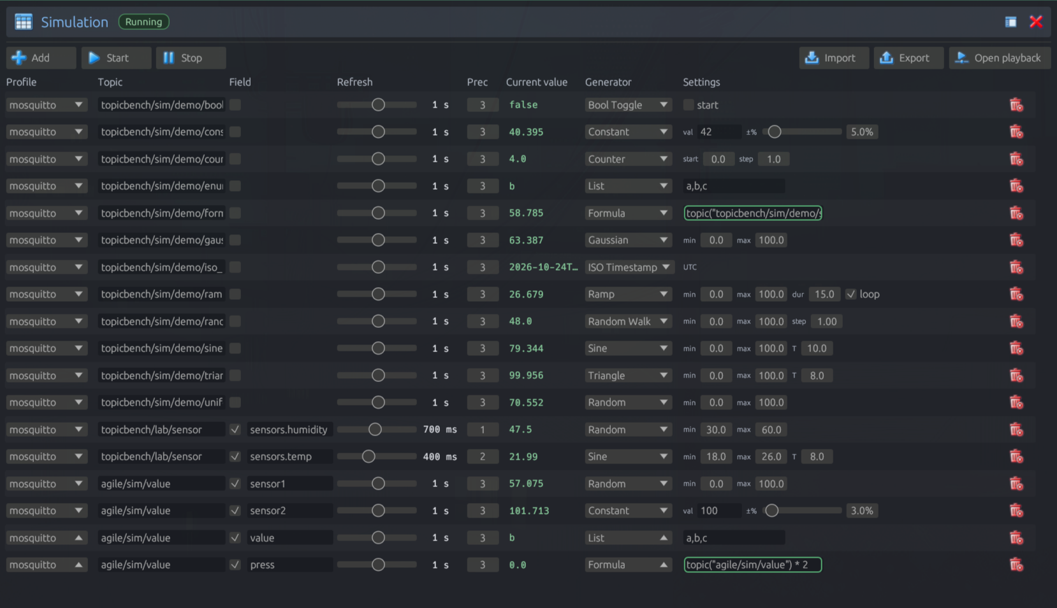Delete the sensors.humidity row
The width and height of the screenshot is (1057, 608).
(x=1016, y=430)
